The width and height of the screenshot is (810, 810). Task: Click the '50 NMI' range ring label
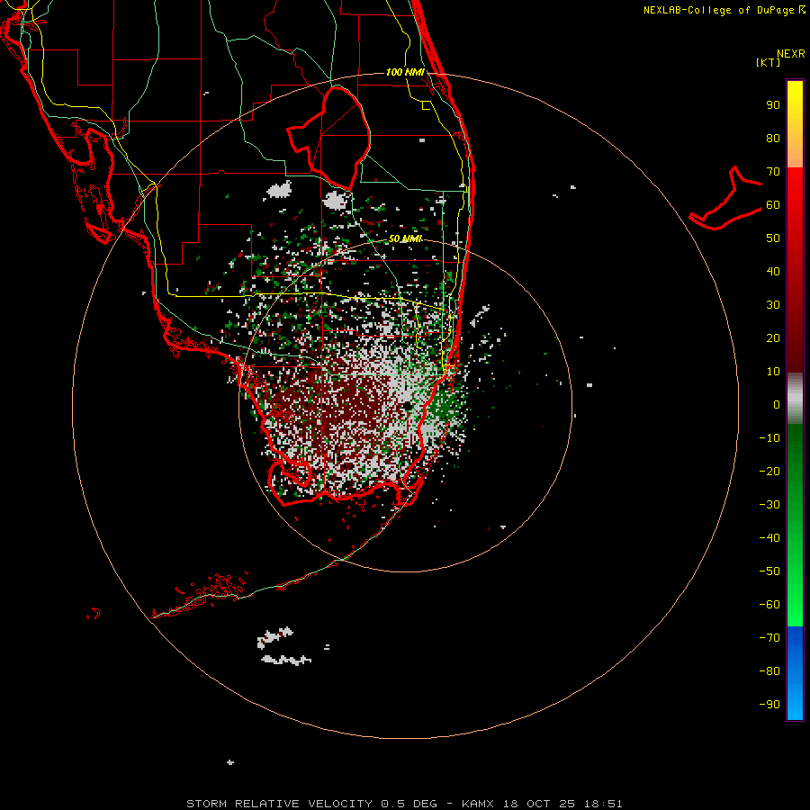pyautogui.click(x=405, y=238)
